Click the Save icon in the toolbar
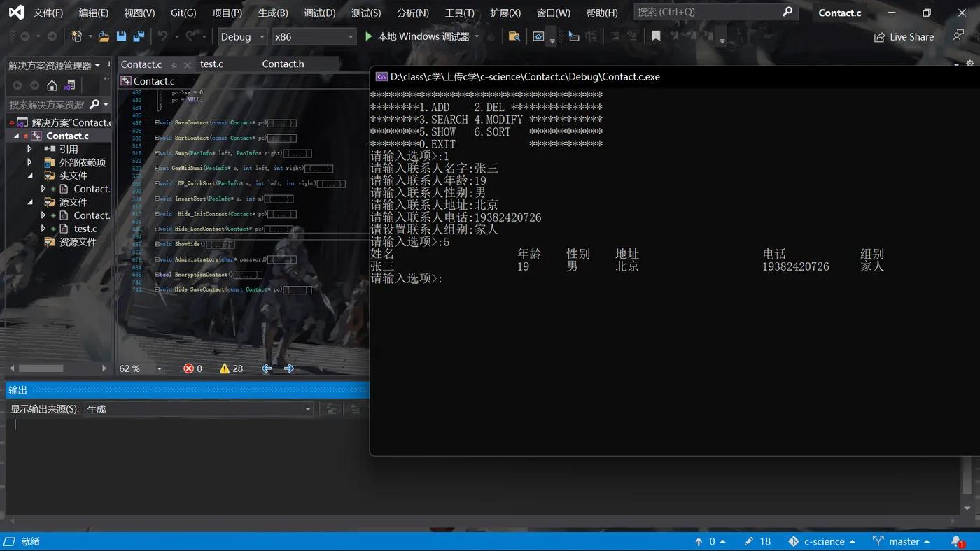 tap(121, 36)
